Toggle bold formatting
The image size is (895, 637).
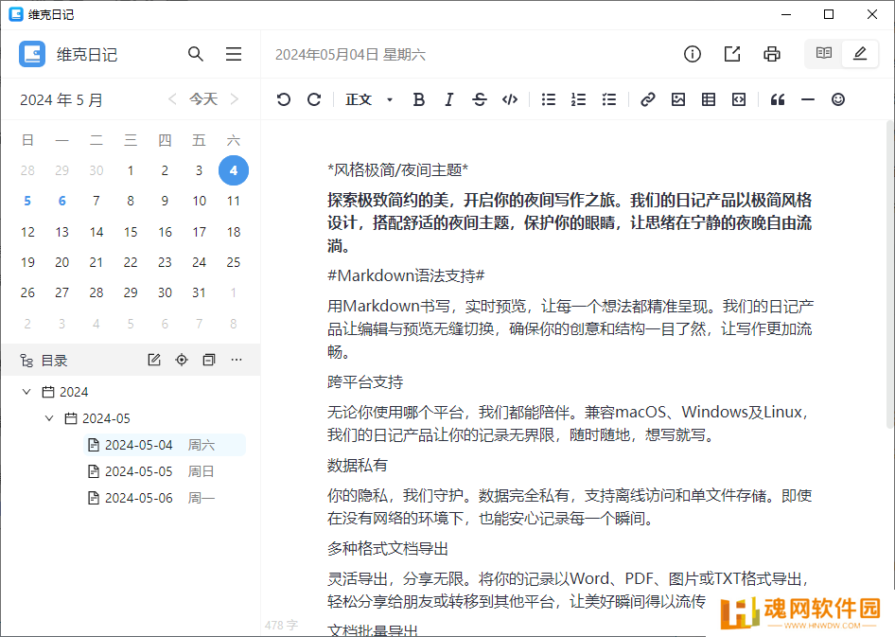click(418, 99)
